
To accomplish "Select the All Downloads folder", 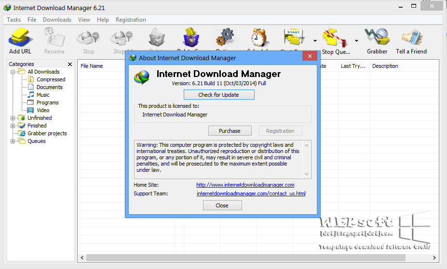I will (43, 72).
